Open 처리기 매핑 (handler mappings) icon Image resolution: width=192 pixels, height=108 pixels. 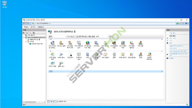pyautogui.click(x=52, y=64)
